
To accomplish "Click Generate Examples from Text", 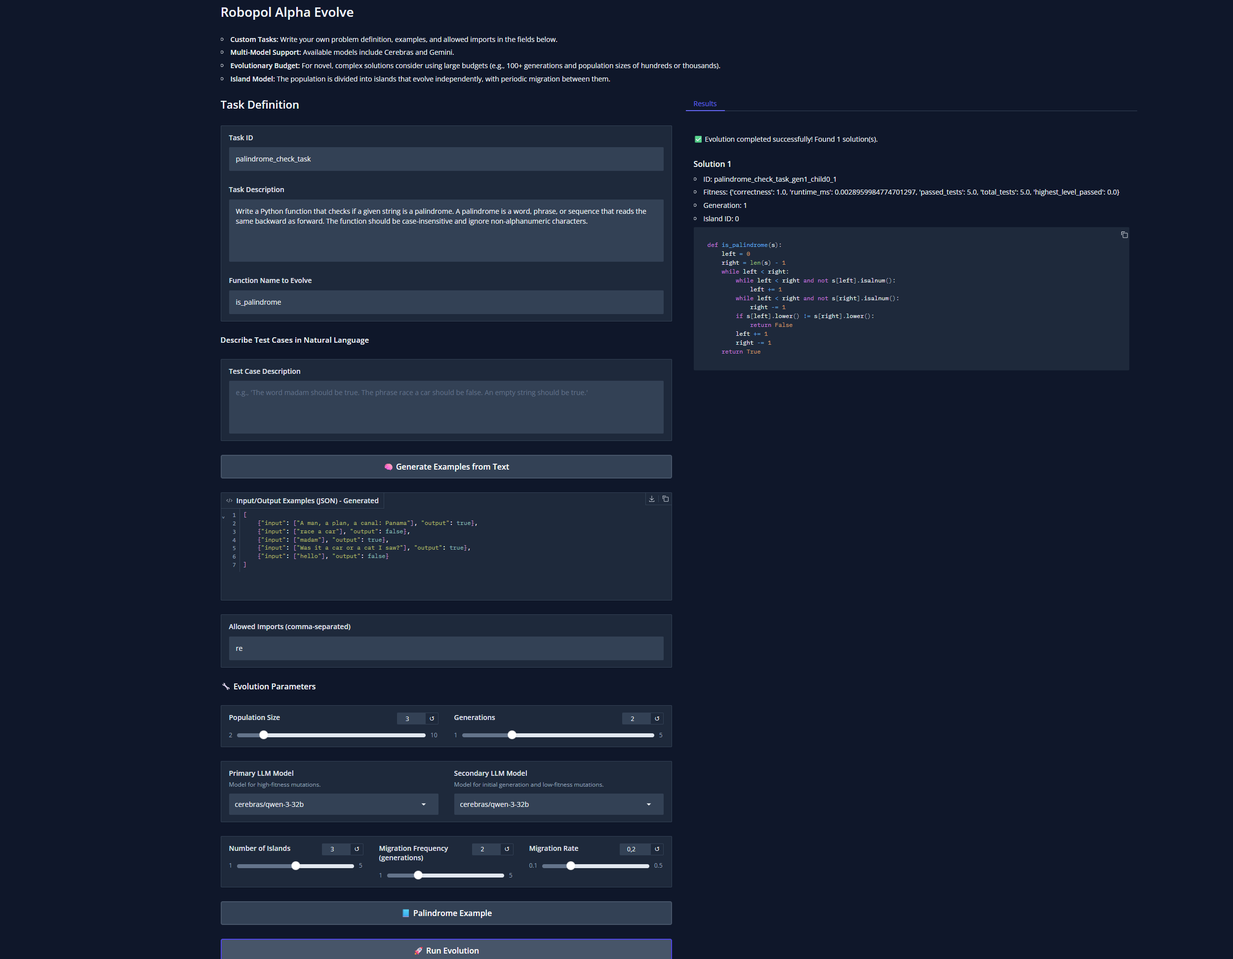I will click(x=446, y=467).
